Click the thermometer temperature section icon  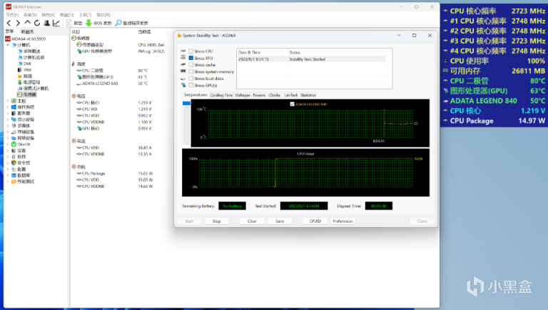73,64
